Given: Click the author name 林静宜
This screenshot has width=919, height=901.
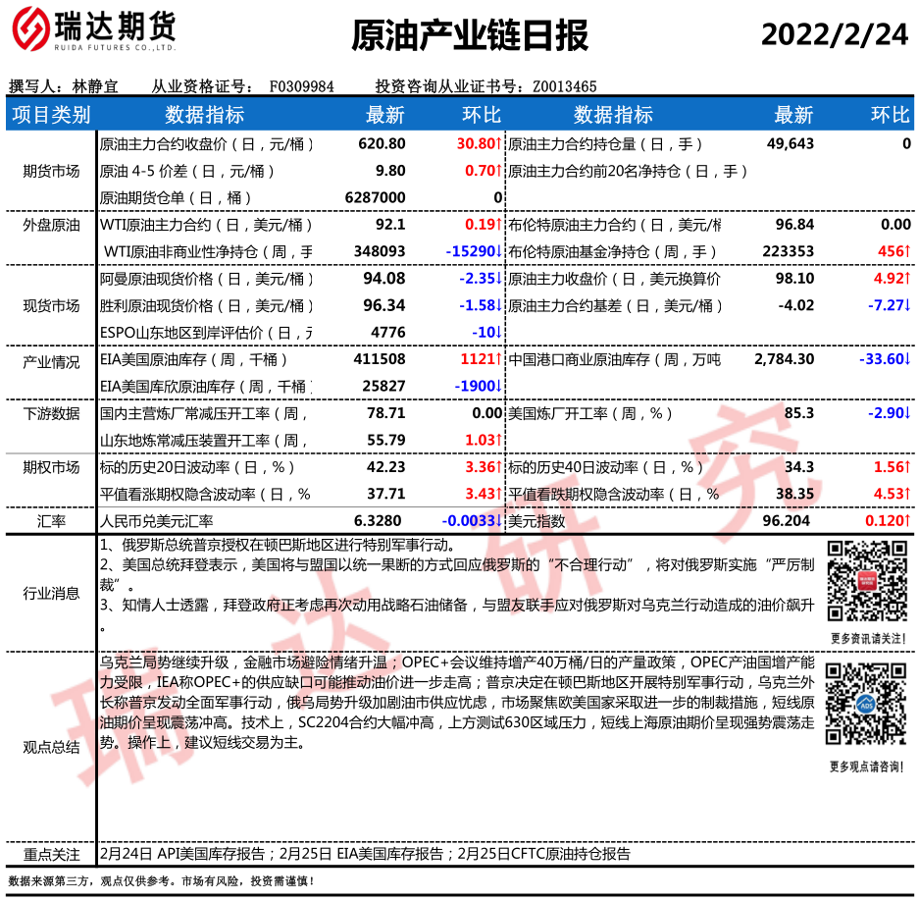Looking at the screenshot, I should [95, 86].
